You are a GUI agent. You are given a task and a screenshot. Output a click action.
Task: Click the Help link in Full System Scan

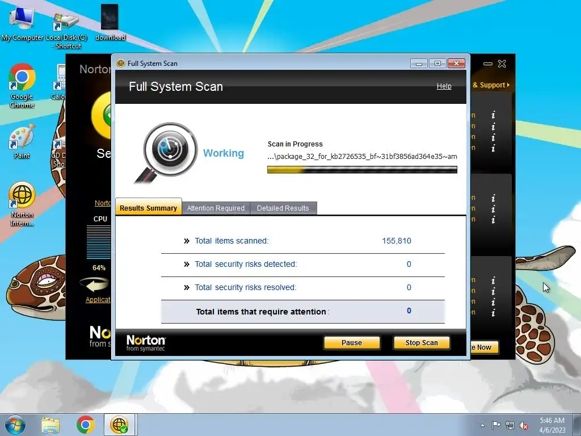coord(444,86)
